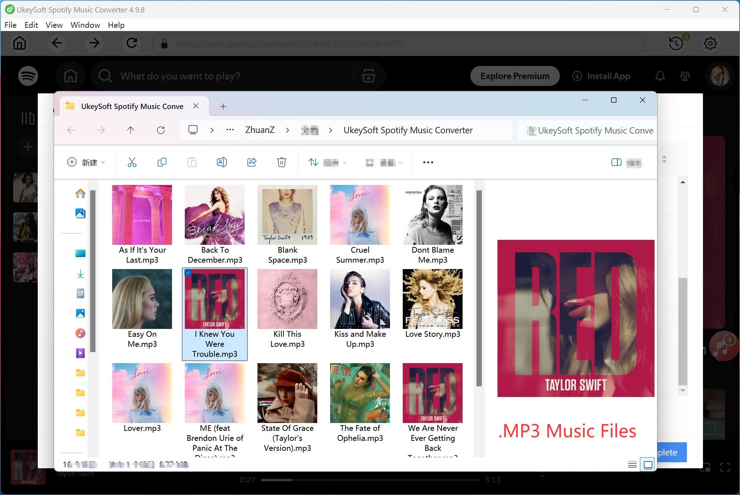Viewport: 740px width, 495px height.
Task: Expand the breadcrumb ellipsis in address bar
Action: click(230, 130)
